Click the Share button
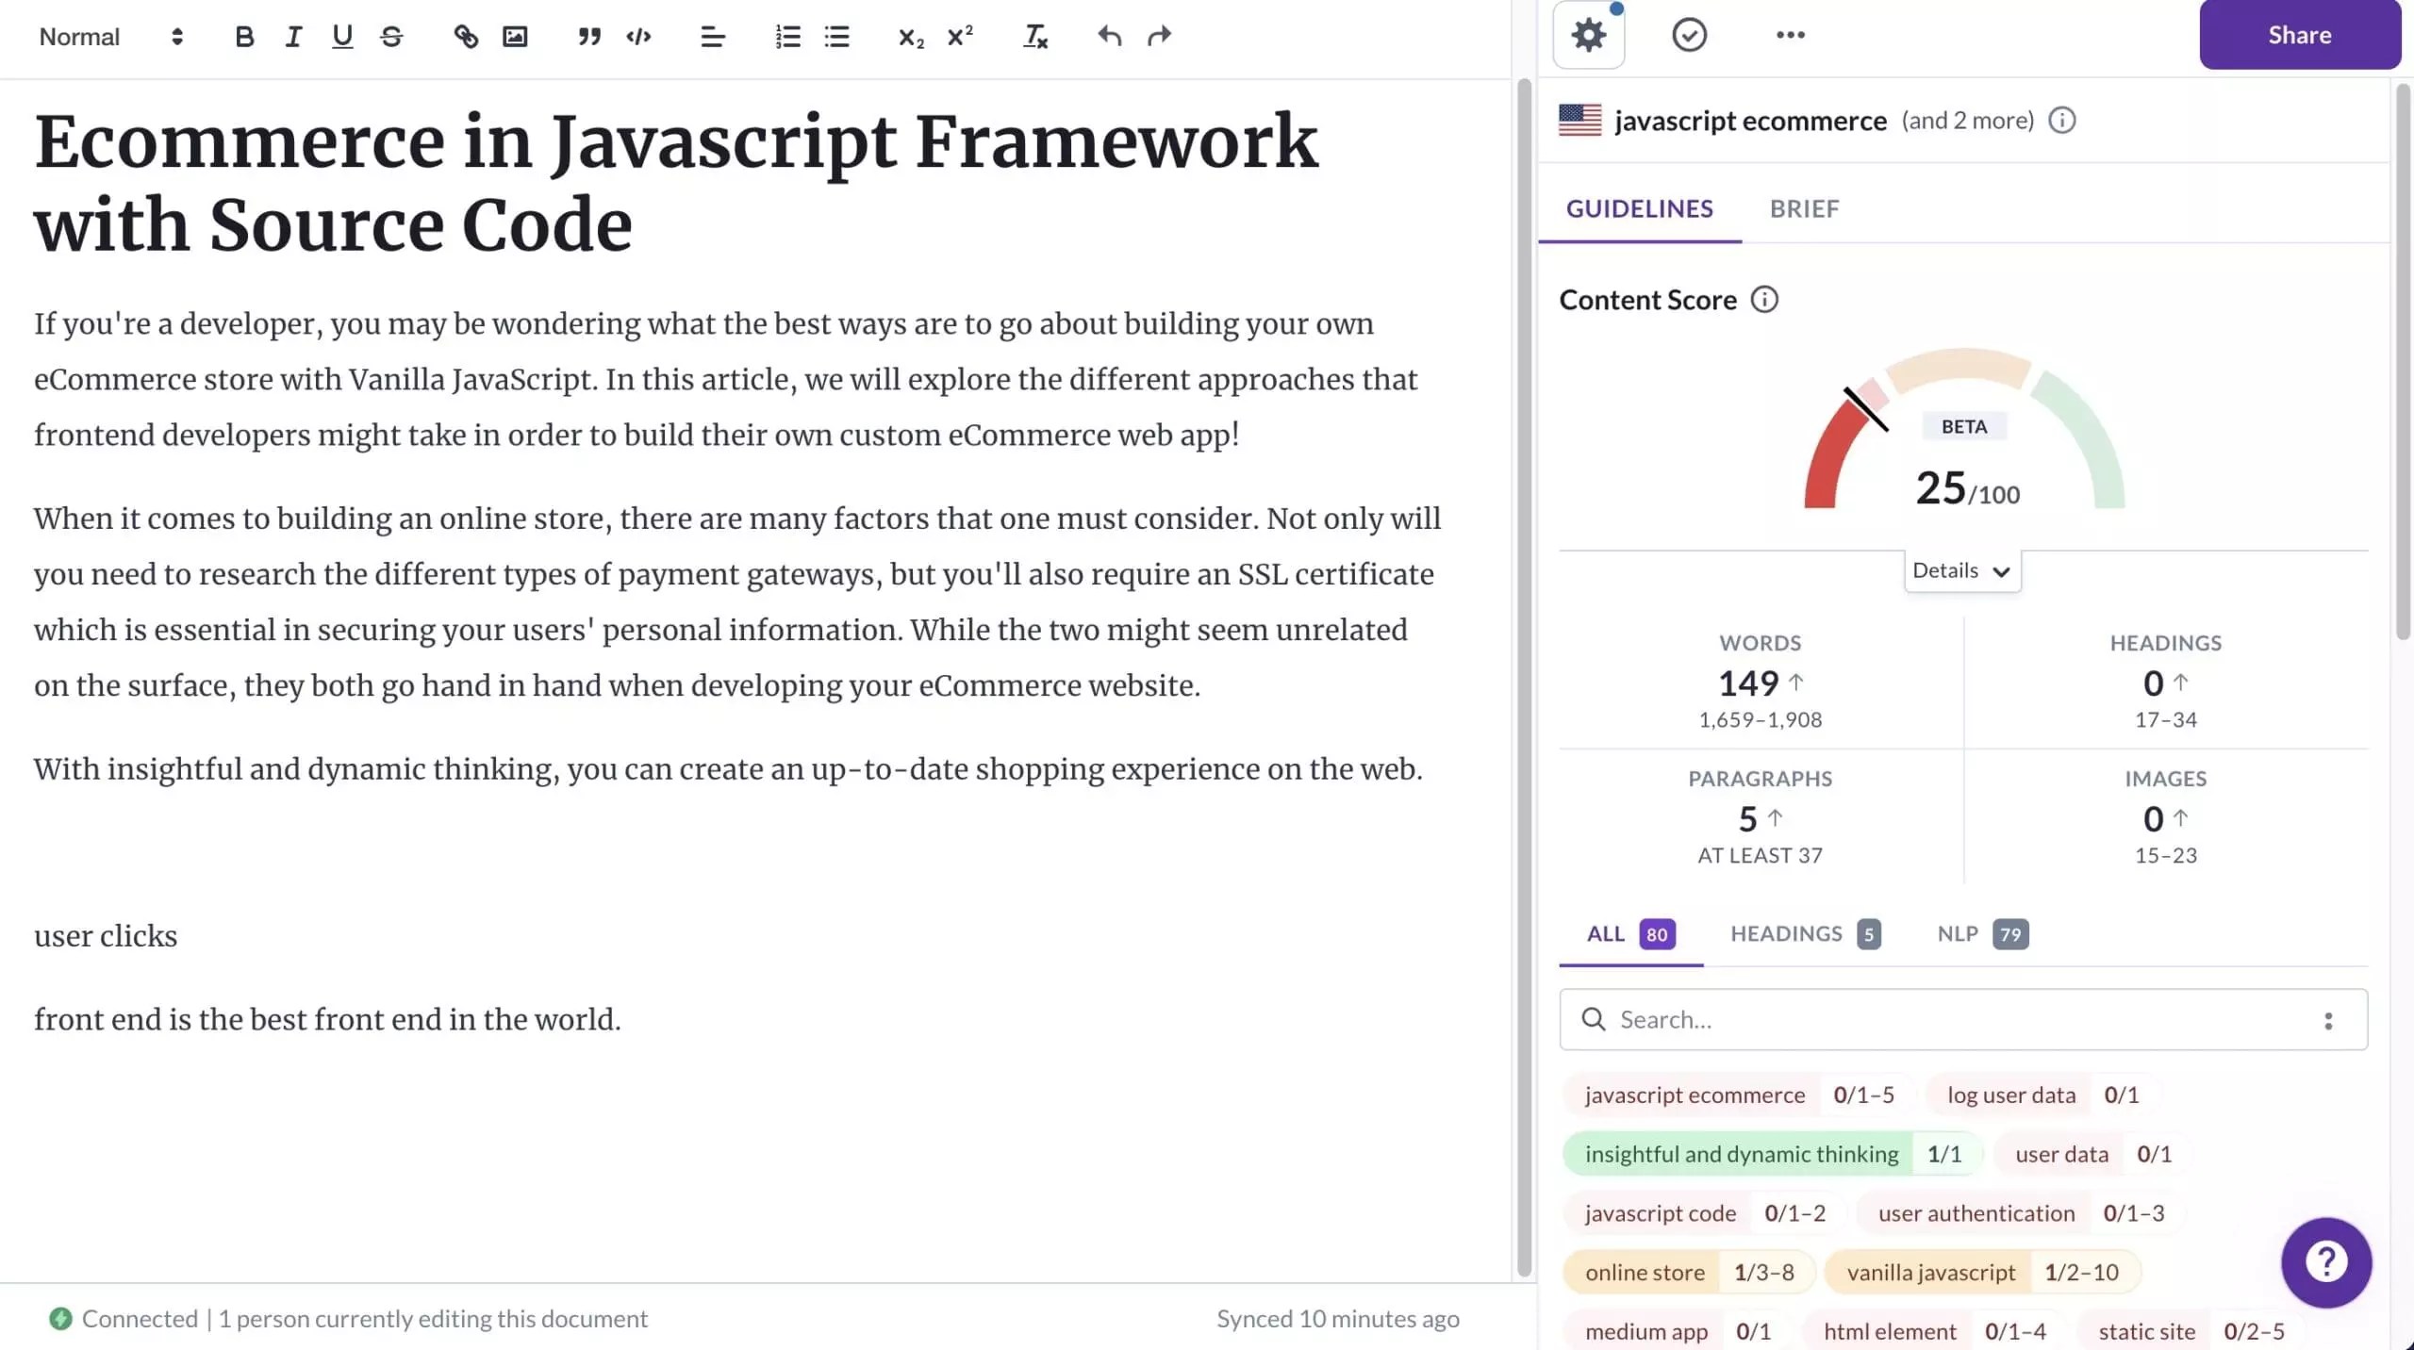 2299,35
